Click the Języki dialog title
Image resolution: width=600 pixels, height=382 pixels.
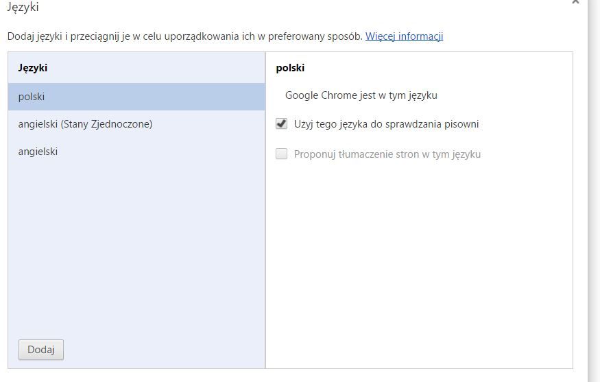coord(23,8)
